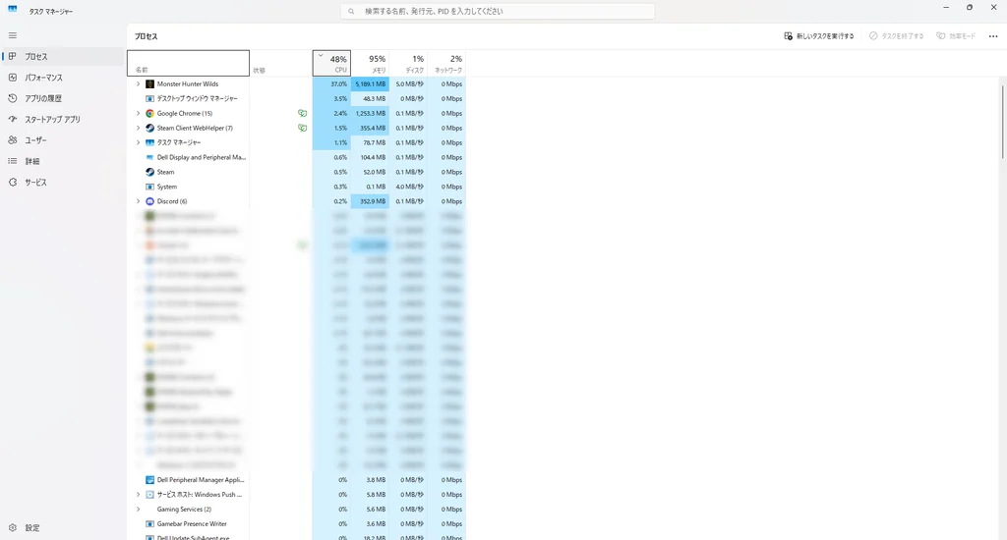Select the Gaming Services (2) row name

184,510
